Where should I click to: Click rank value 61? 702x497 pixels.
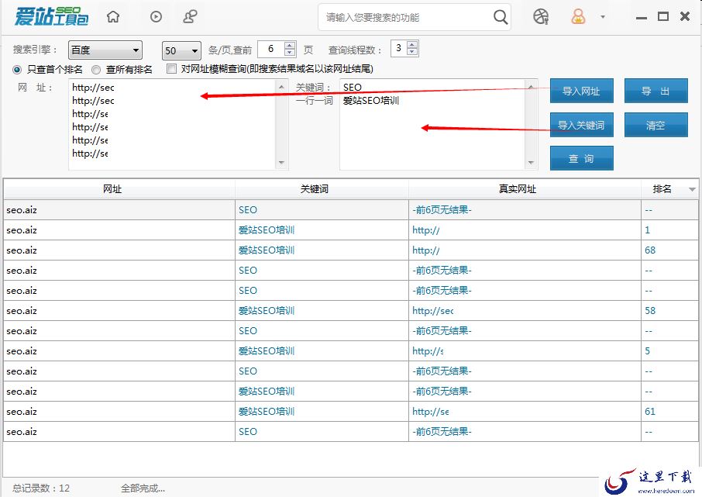[x=650, y=412]
